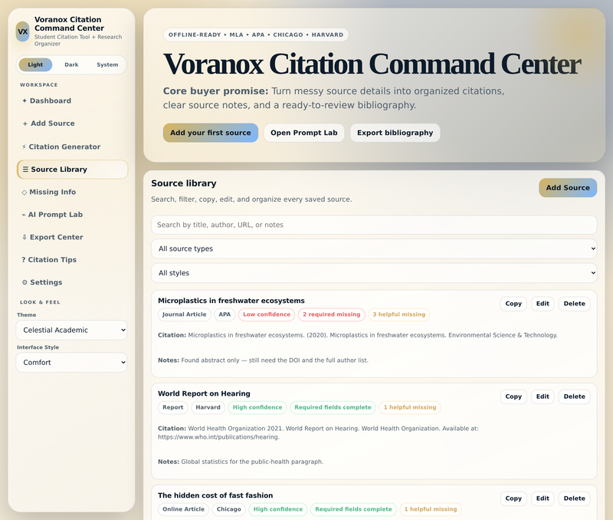Expand the All source types filter
The width and height of the screenshot is (613, 520).
point(374,248)
